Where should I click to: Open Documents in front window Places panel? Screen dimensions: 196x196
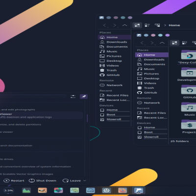[152, 64]
